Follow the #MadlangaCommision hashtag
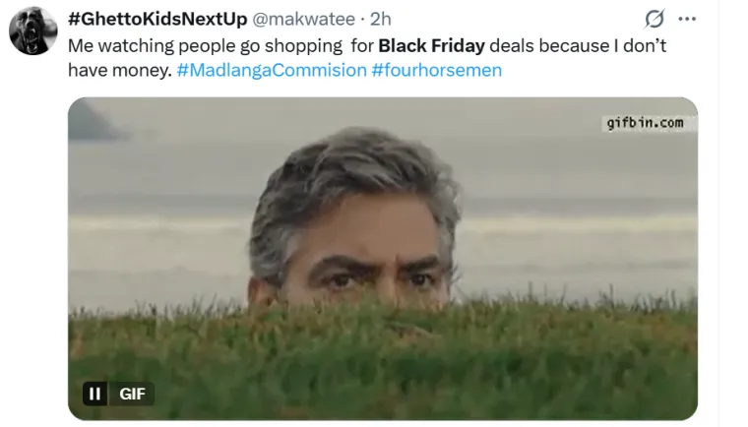 pyautogui.click(x=272, y=70)
